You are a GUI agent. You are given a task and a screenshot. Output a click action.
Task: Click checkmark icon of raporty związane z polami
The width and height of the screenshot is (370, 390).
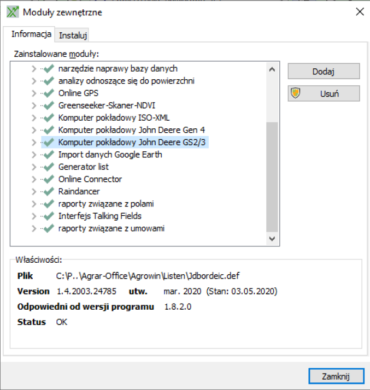(x=49, y=204)
